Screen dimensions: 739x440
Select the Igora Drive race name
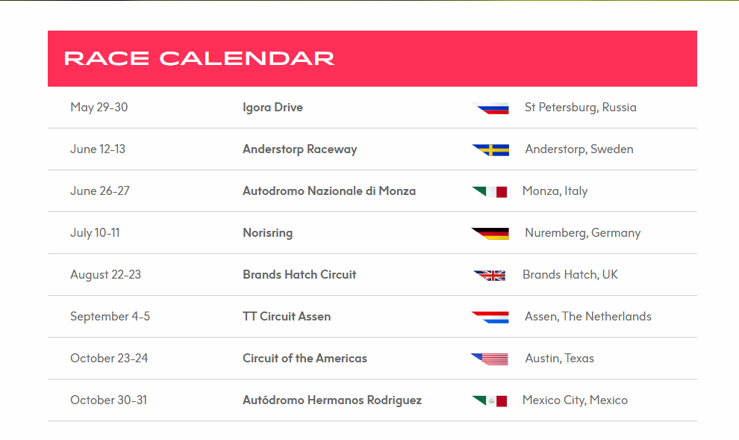pos(272,108)
